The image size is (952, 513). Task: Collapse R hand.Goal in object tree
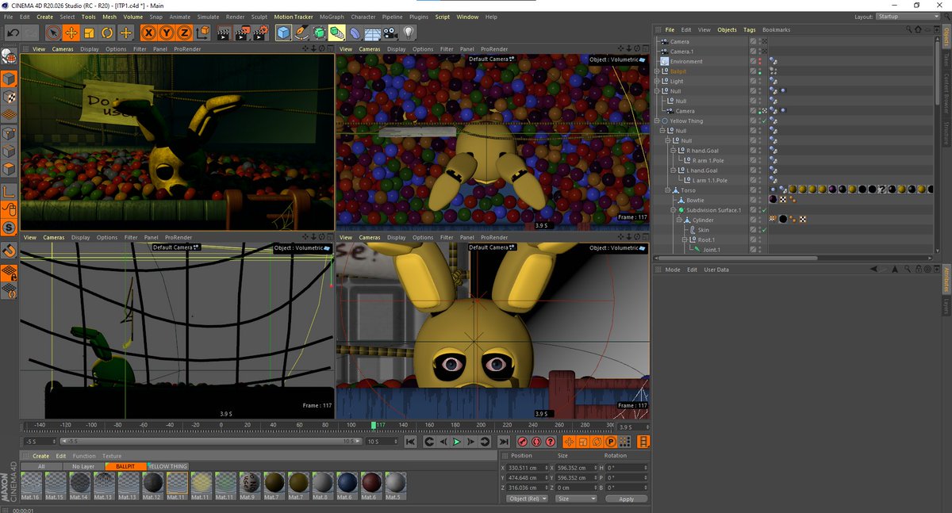coord(673,151)
